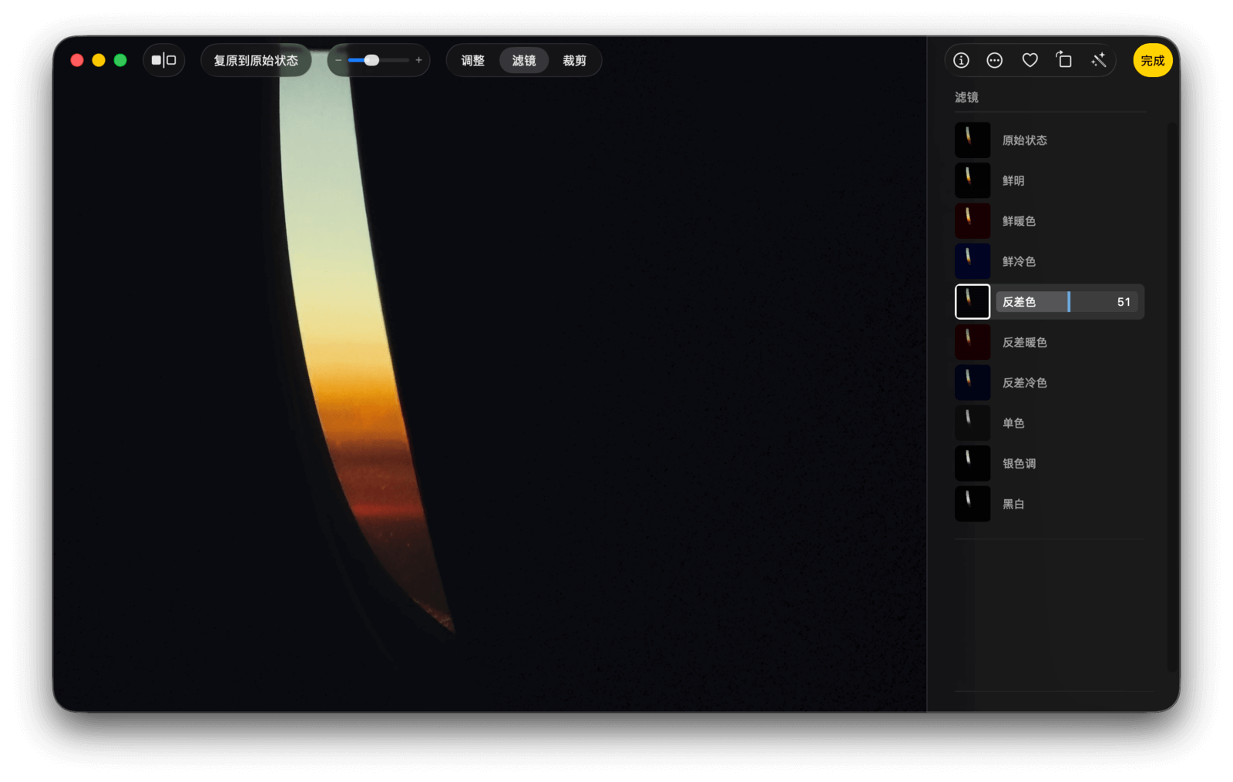Click the photo info icon
1233x782 pixels.
961,60
